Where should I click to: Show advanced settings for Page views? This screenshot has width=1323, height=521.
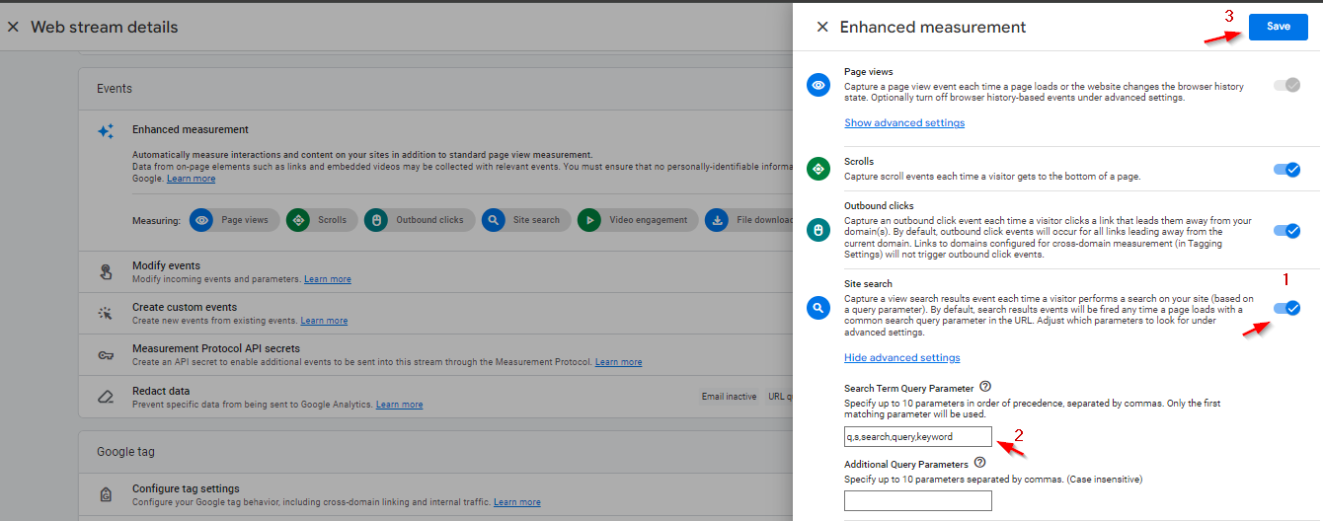coord(904,122)
